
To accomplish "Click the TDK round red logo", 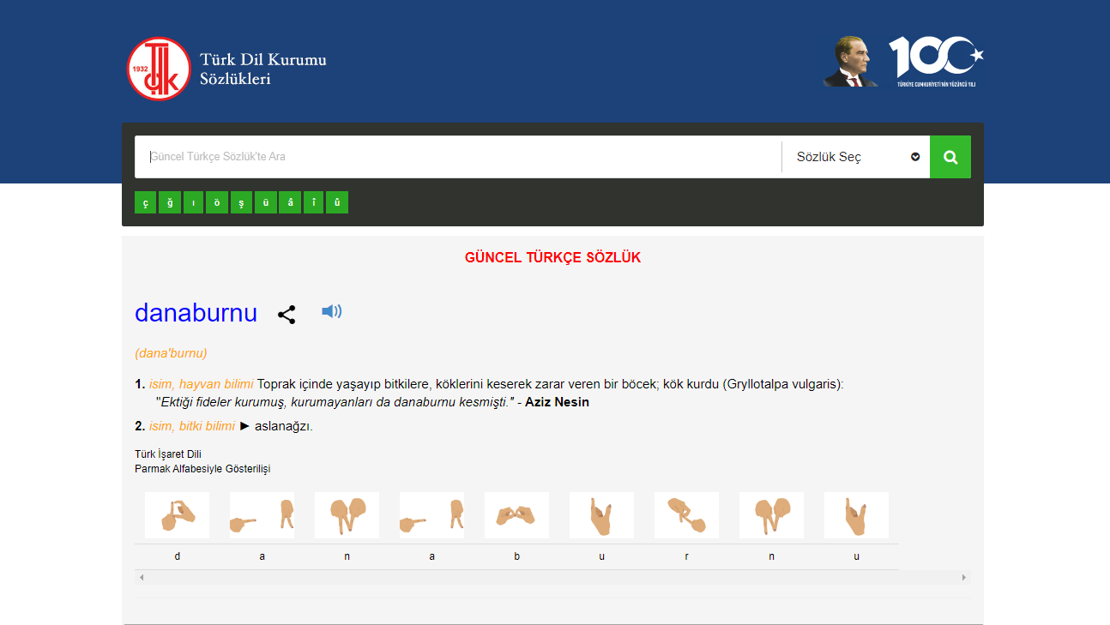I will coord(159,69).
